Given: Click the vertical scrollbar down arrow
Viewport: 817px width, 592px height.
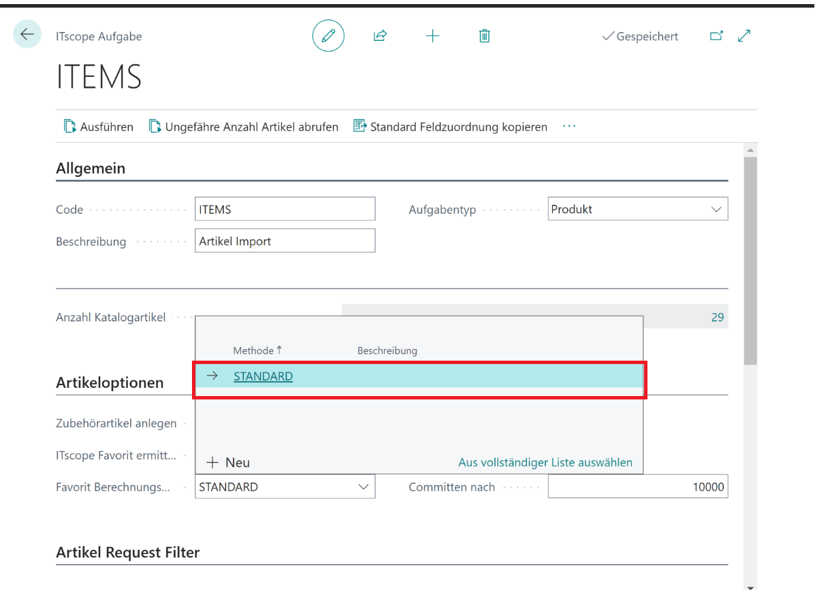Looking at the screenshot, I should click(750, 587).
